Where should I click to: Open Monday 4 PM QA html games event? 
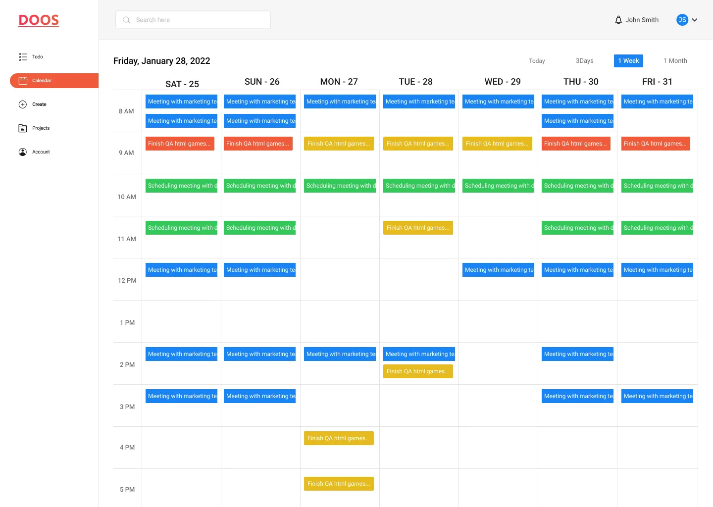click(x=339, y=438)
